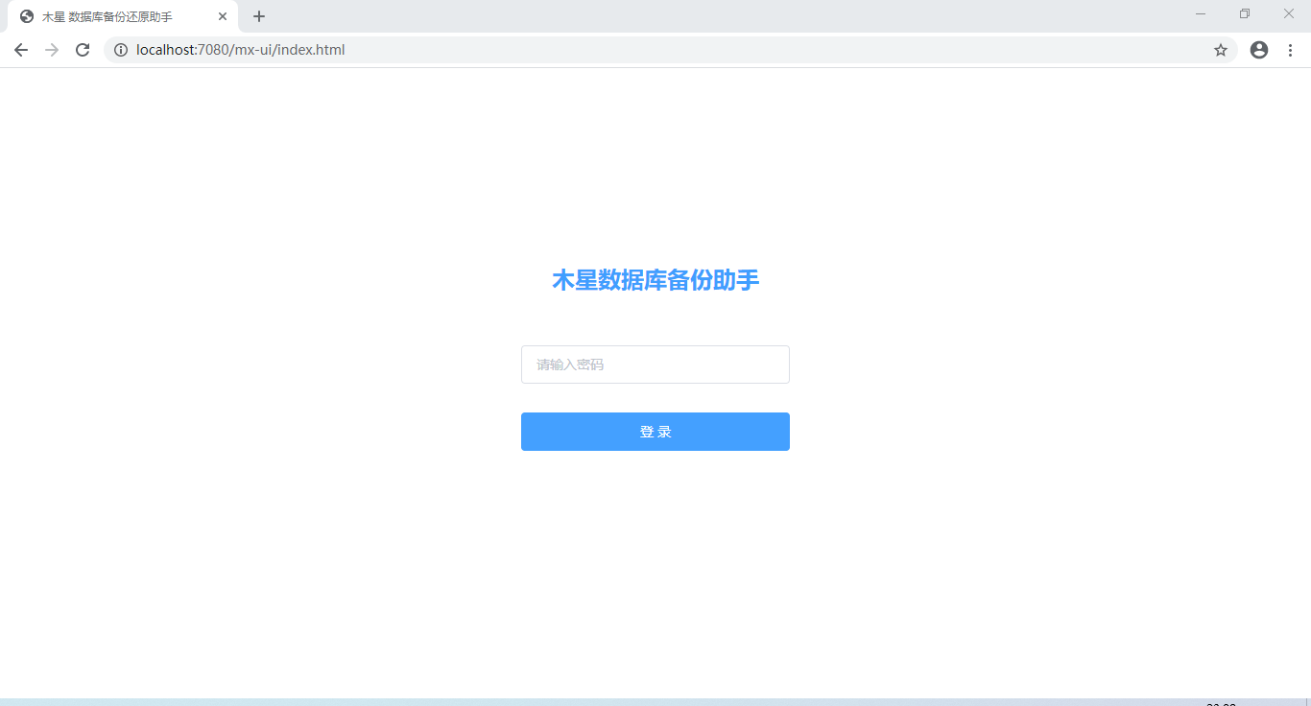This screenshot has height=706, width=1311.
Task: Select the 木星 数据库备份还原助手 browser tab
Action: pyautogui.click(x=123, y=16)
